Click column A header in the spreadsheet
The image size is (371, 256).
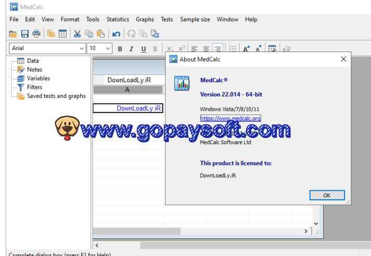tap(127, 90)
